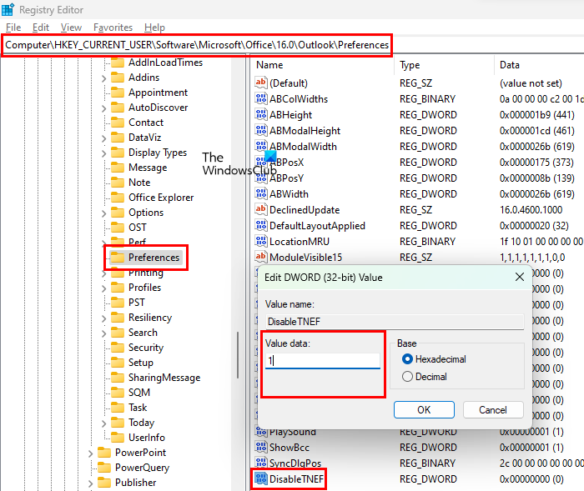This screenshot has height=491, width=584.
Task: Select the Today tree key
Action: click(x=141, y=423)
